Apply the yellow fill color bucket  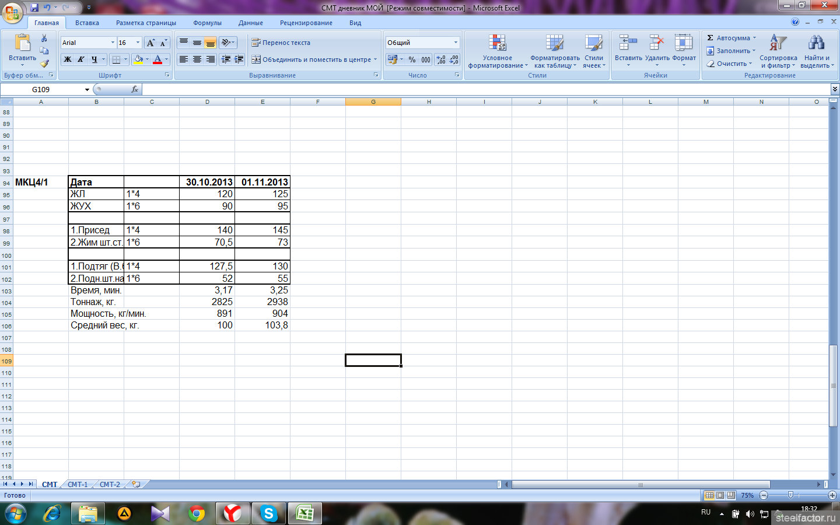click(138, 60)
